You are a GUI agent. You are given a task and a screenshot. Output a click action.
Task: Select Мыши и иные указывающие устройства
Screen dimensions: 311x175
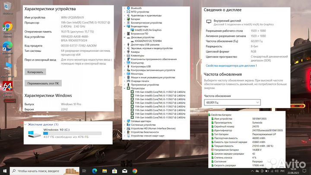pyautogui.click(x=153, y=77)
